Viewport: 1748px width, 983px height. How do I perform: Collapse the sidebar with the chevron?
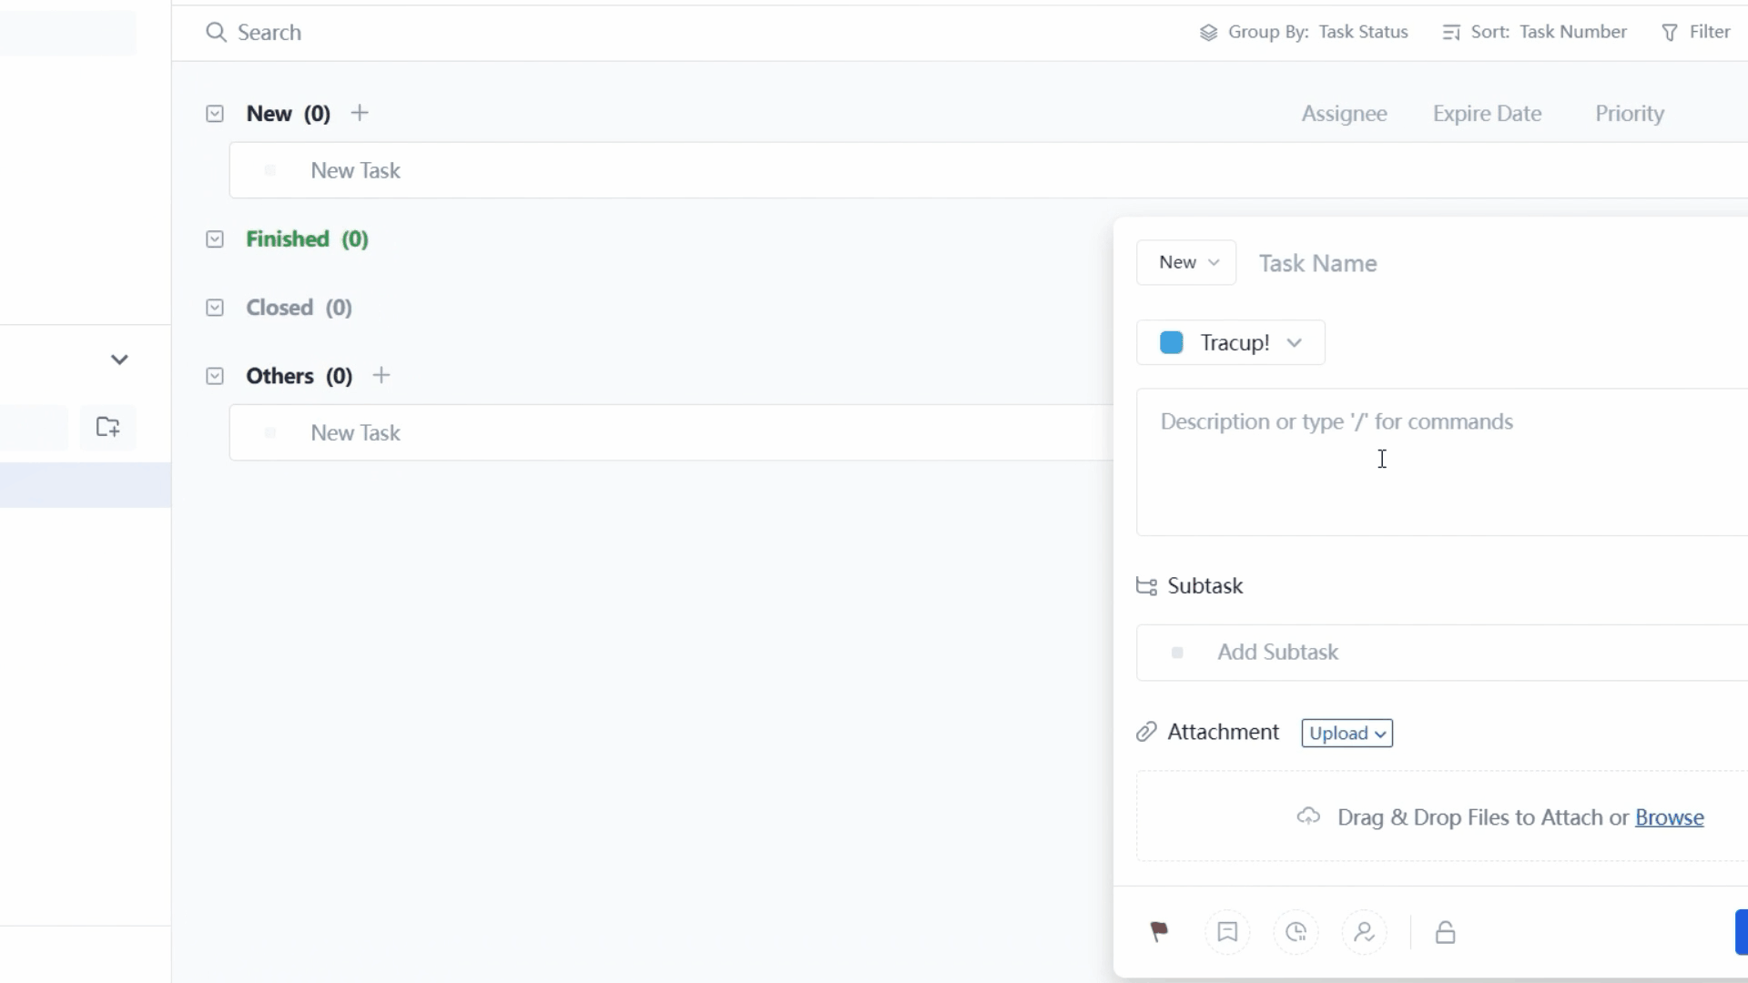point(119,359)
